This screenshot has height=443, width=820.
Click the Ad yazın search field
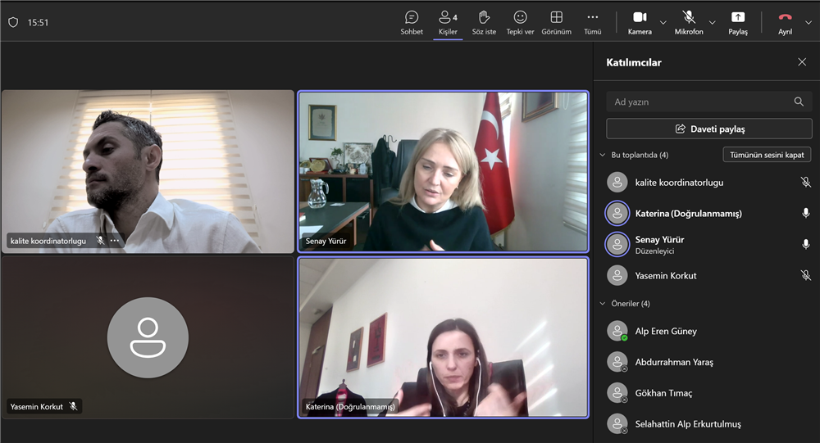tap(701, 102)
